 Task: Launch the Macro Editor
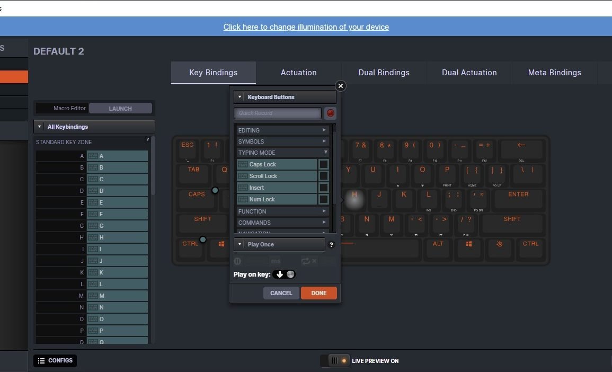120,109
